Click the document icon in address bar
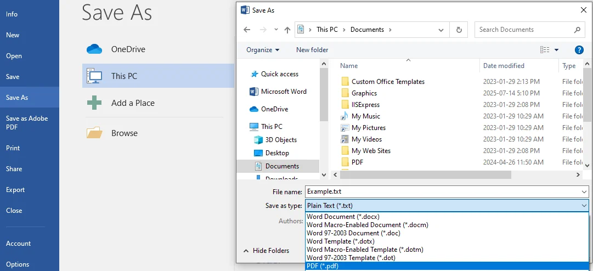 pyautogui.click(x=301, y=30)
